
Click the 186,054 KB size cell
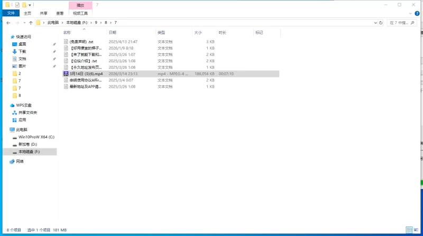205,74
